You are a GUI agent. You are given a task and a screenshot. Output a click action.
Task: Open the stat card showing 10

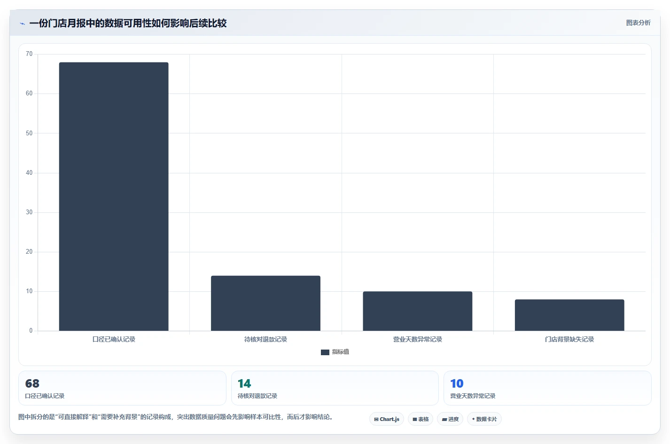[547, 388]
